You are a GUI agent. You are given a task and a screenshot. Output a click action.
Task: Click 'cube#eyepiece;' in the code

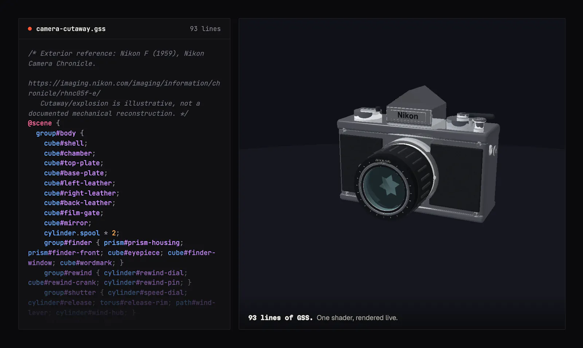click(x=136, y=253)
